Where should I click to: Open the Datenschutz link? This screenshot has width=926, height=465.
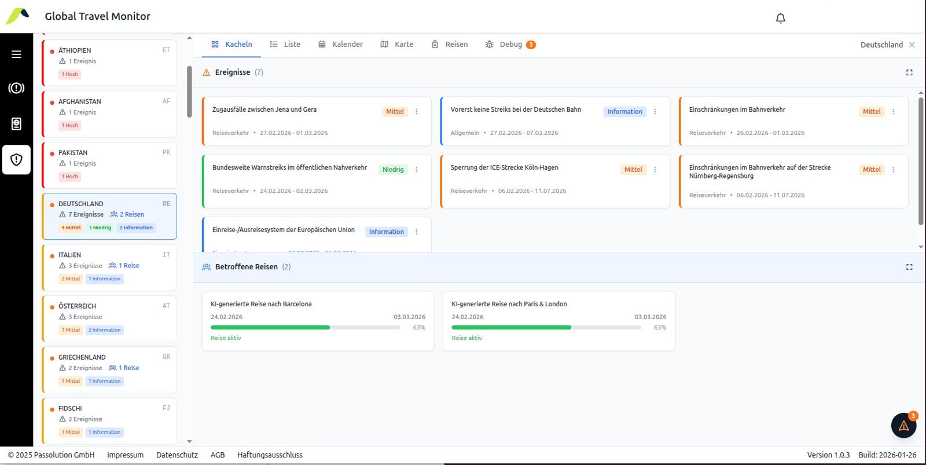tap(177, 455)
